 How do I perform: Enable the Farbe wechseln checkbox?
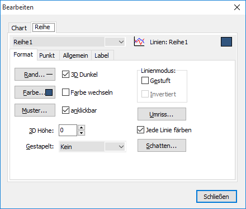[65, 92]
